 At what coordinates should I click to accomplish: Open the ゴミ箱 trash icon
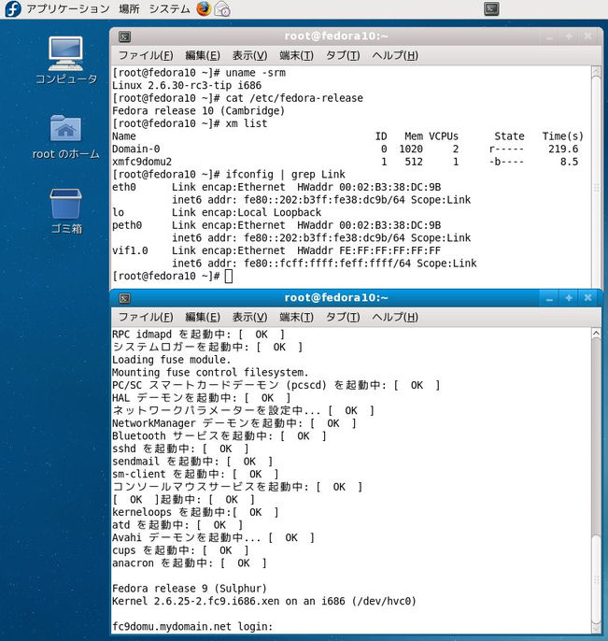(x=66, y=211)
